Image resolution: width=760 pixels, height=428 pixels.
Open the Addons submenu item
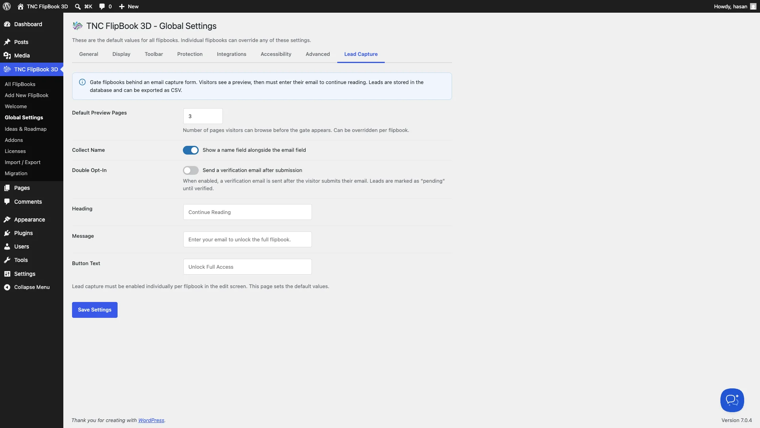point(14,140)
